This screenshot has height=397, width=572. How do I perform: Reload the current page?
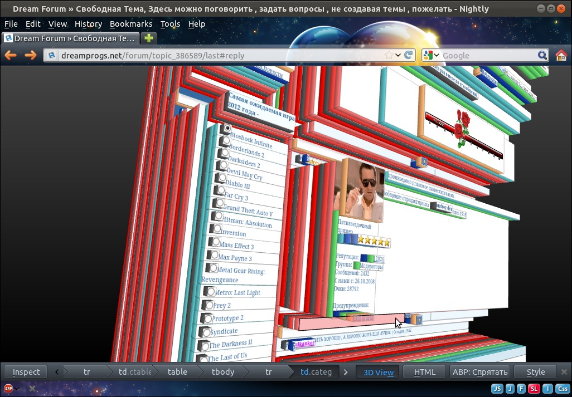409,55
